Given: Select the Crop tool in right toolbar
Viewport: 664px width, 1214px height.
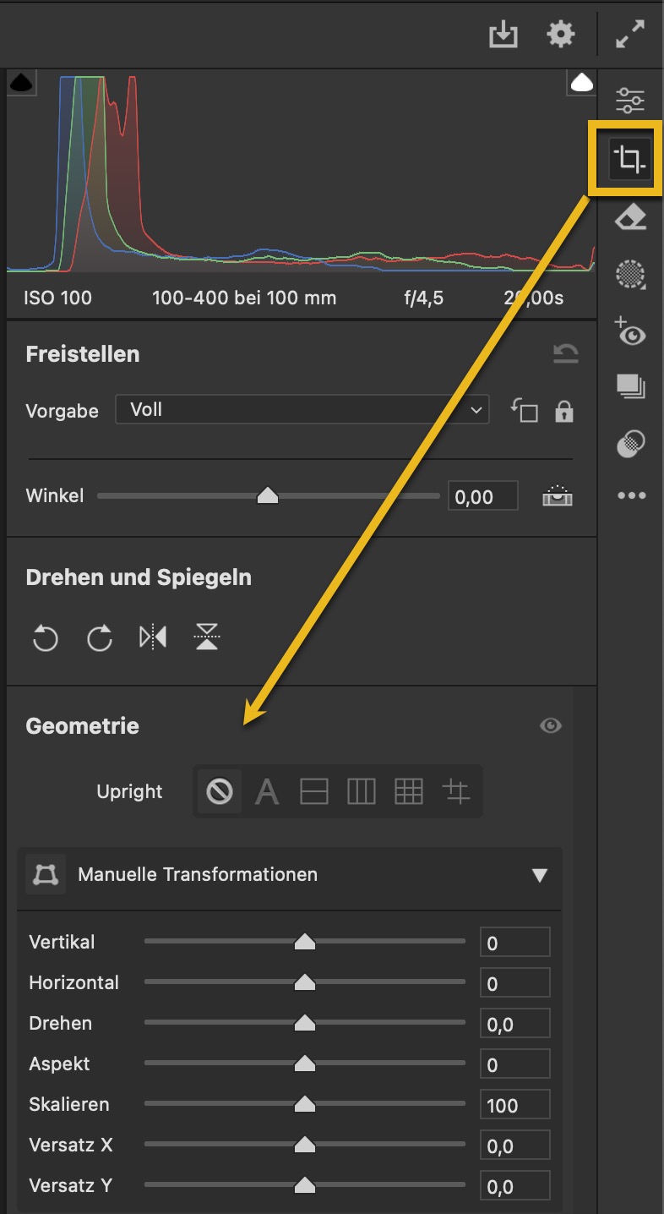Looking at the screenshot, I should tap(629, 158).
